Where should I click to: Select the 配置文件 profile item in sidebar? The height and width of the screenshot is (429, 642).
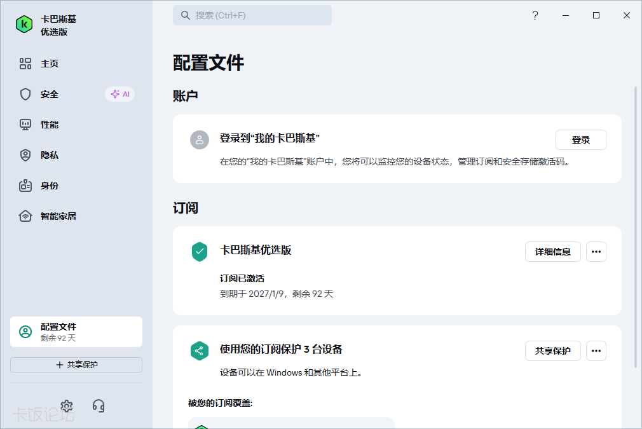click(x=76, y=332)
